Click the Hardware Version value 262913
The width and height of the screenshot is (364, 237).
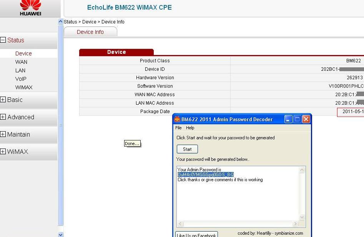(x=355, y=78)
